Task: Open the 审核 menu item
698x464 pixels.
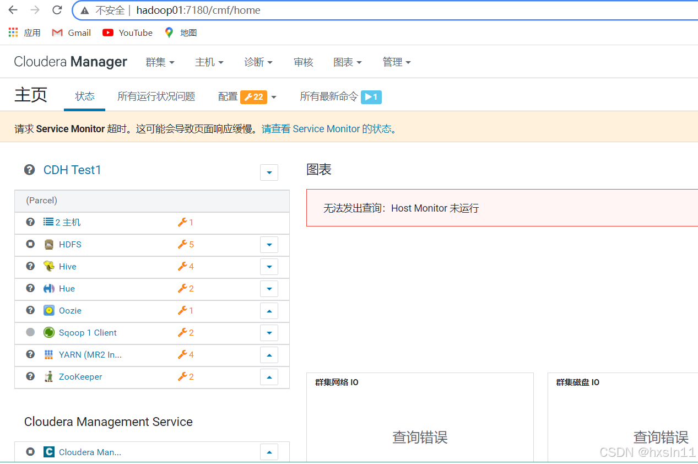Action: (304, 62)
